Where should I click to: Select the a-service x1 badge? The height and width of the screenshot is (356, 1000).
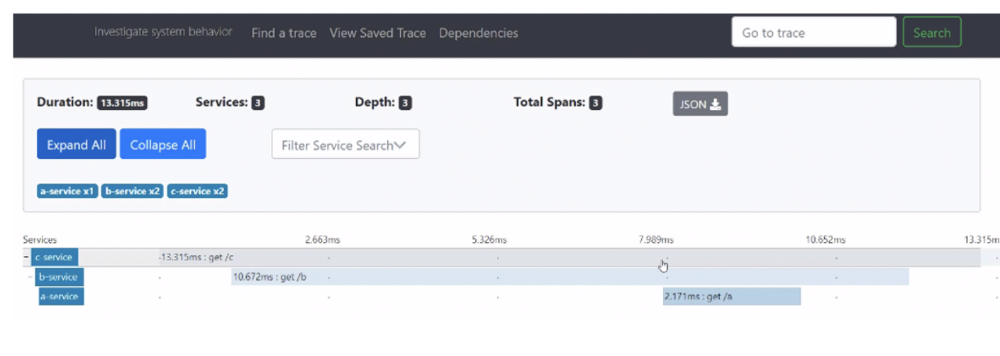pos(67,191)
